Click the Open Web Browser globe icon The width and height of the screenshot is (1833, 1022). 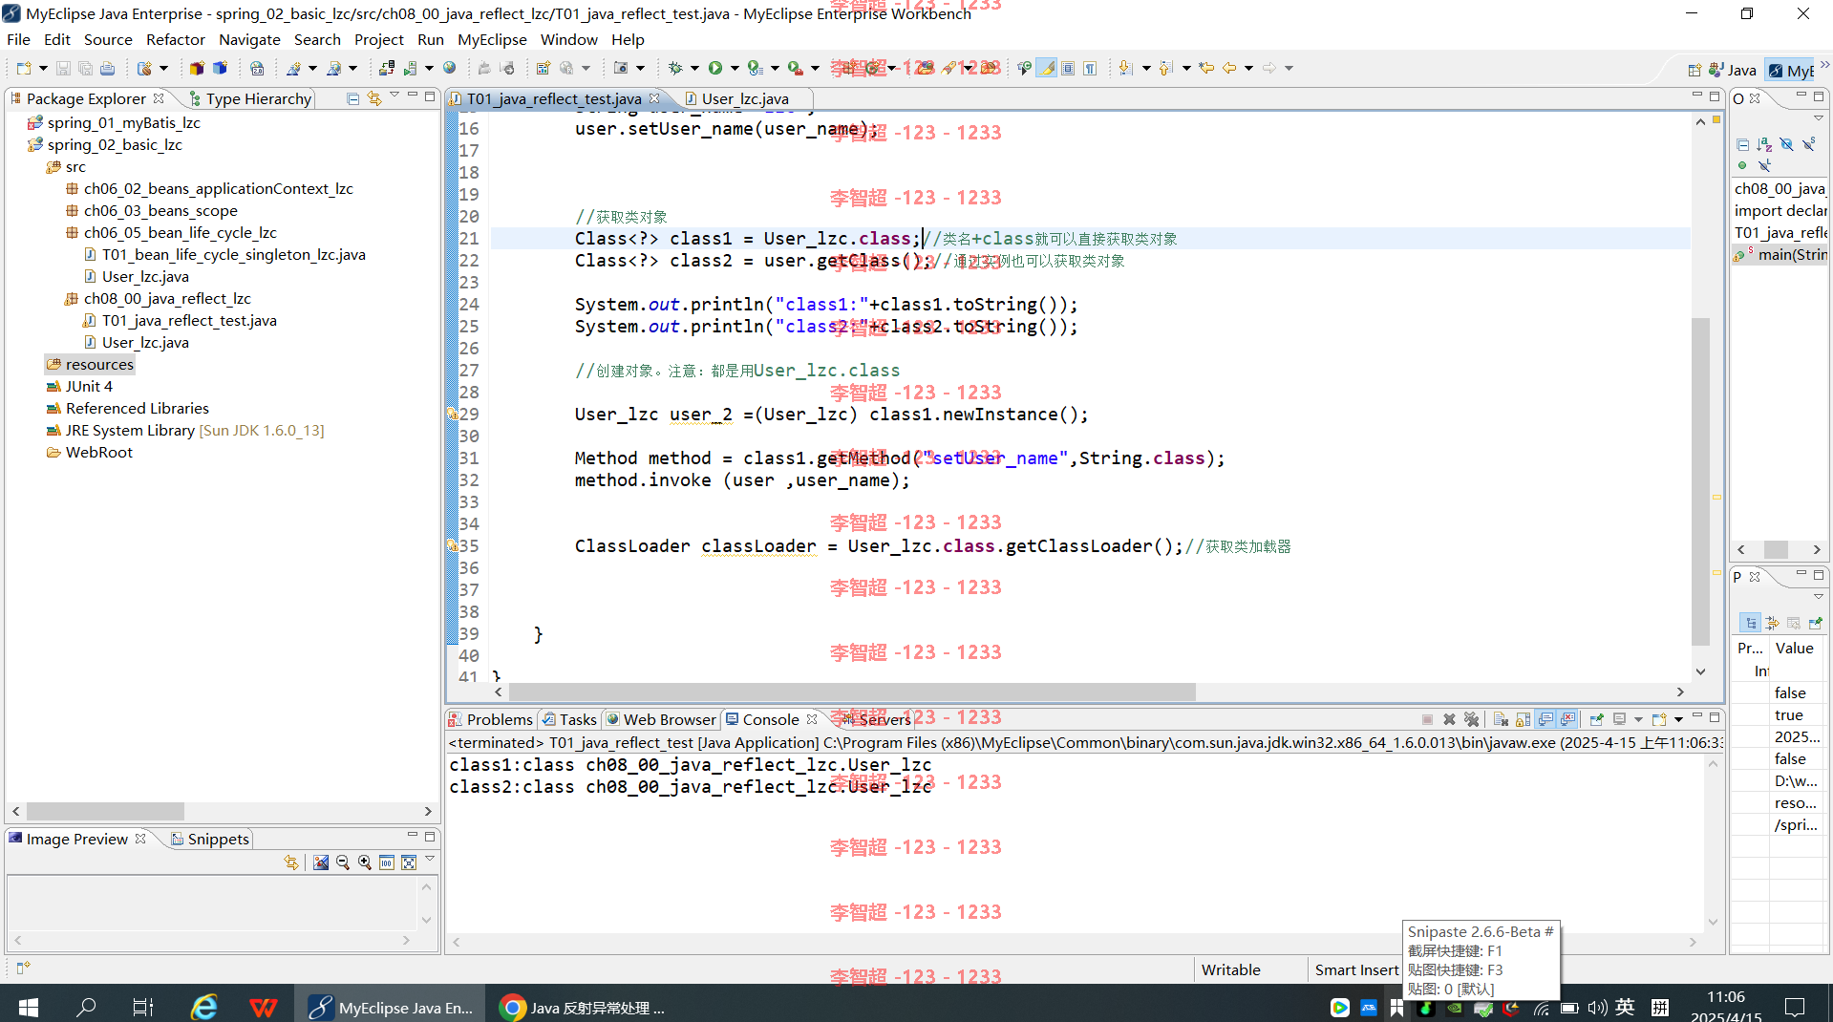(450, 68)
